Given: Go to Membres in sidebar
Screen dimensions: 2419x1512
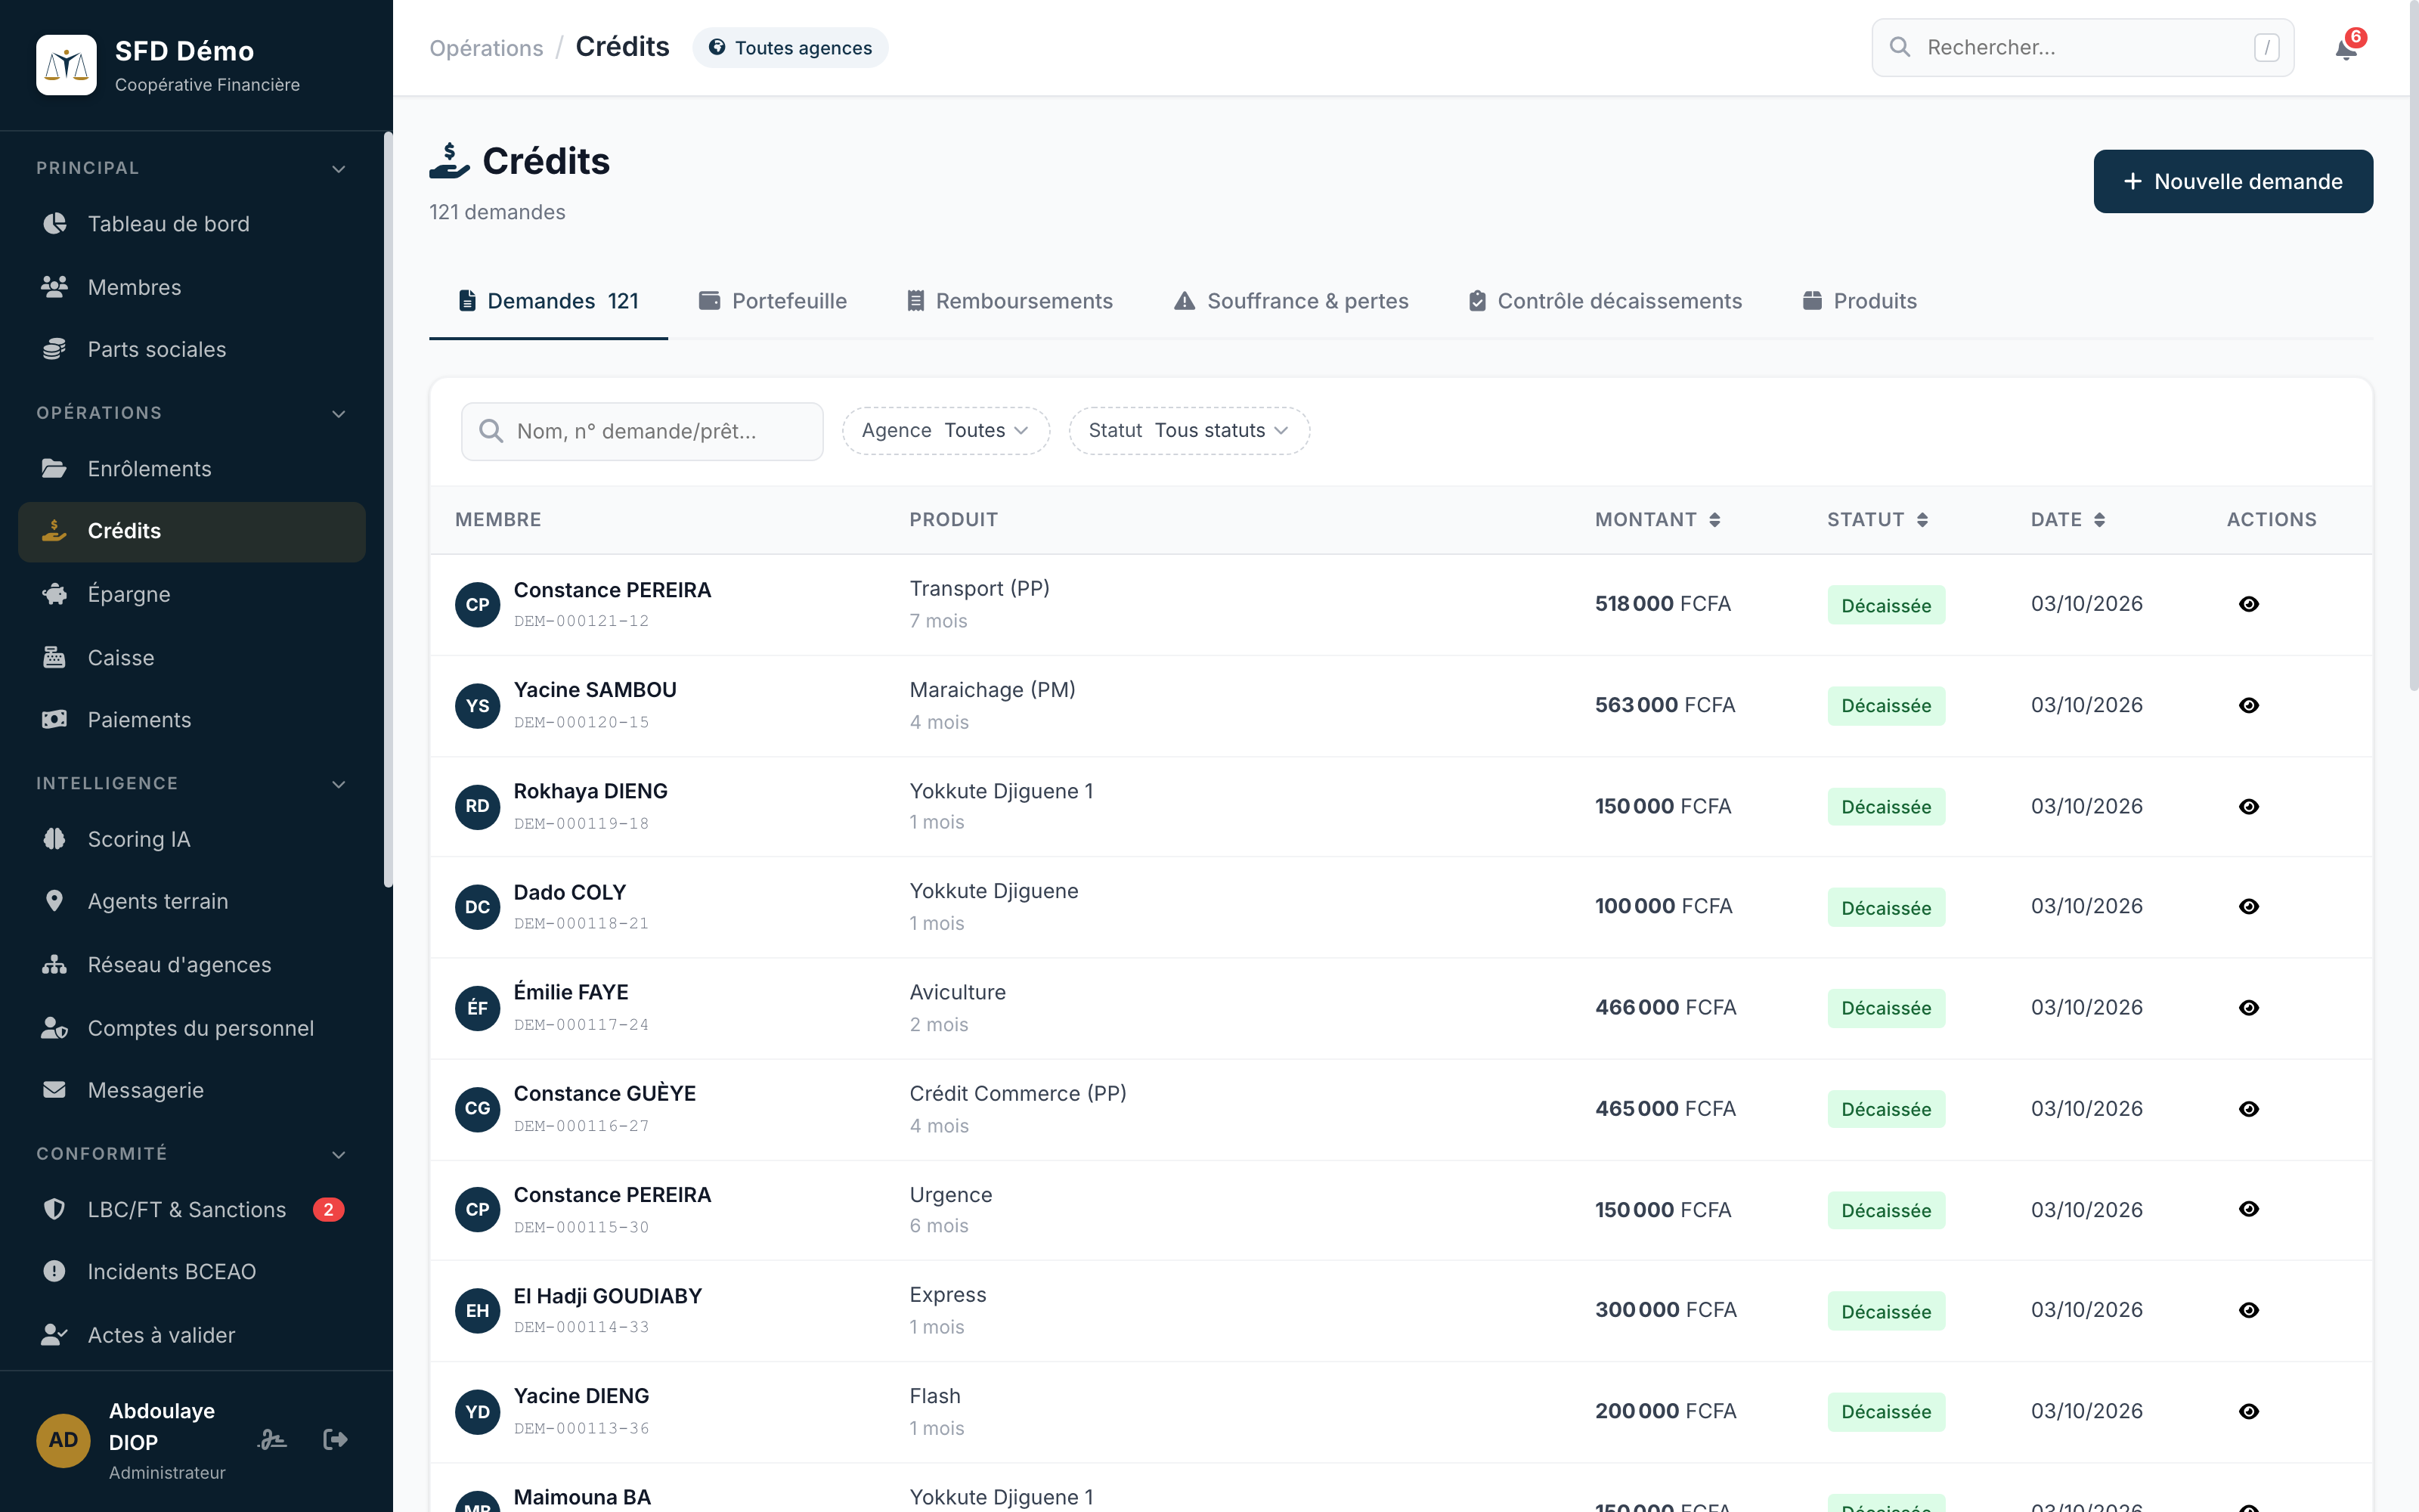Looking at the screenshot, I should click(192, 287).
